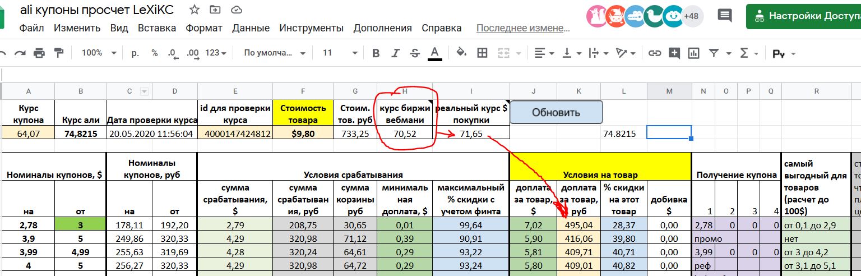Select the yellow cell $9,80
This screenshot has width=861, height=276.
[x=303, y=134]
